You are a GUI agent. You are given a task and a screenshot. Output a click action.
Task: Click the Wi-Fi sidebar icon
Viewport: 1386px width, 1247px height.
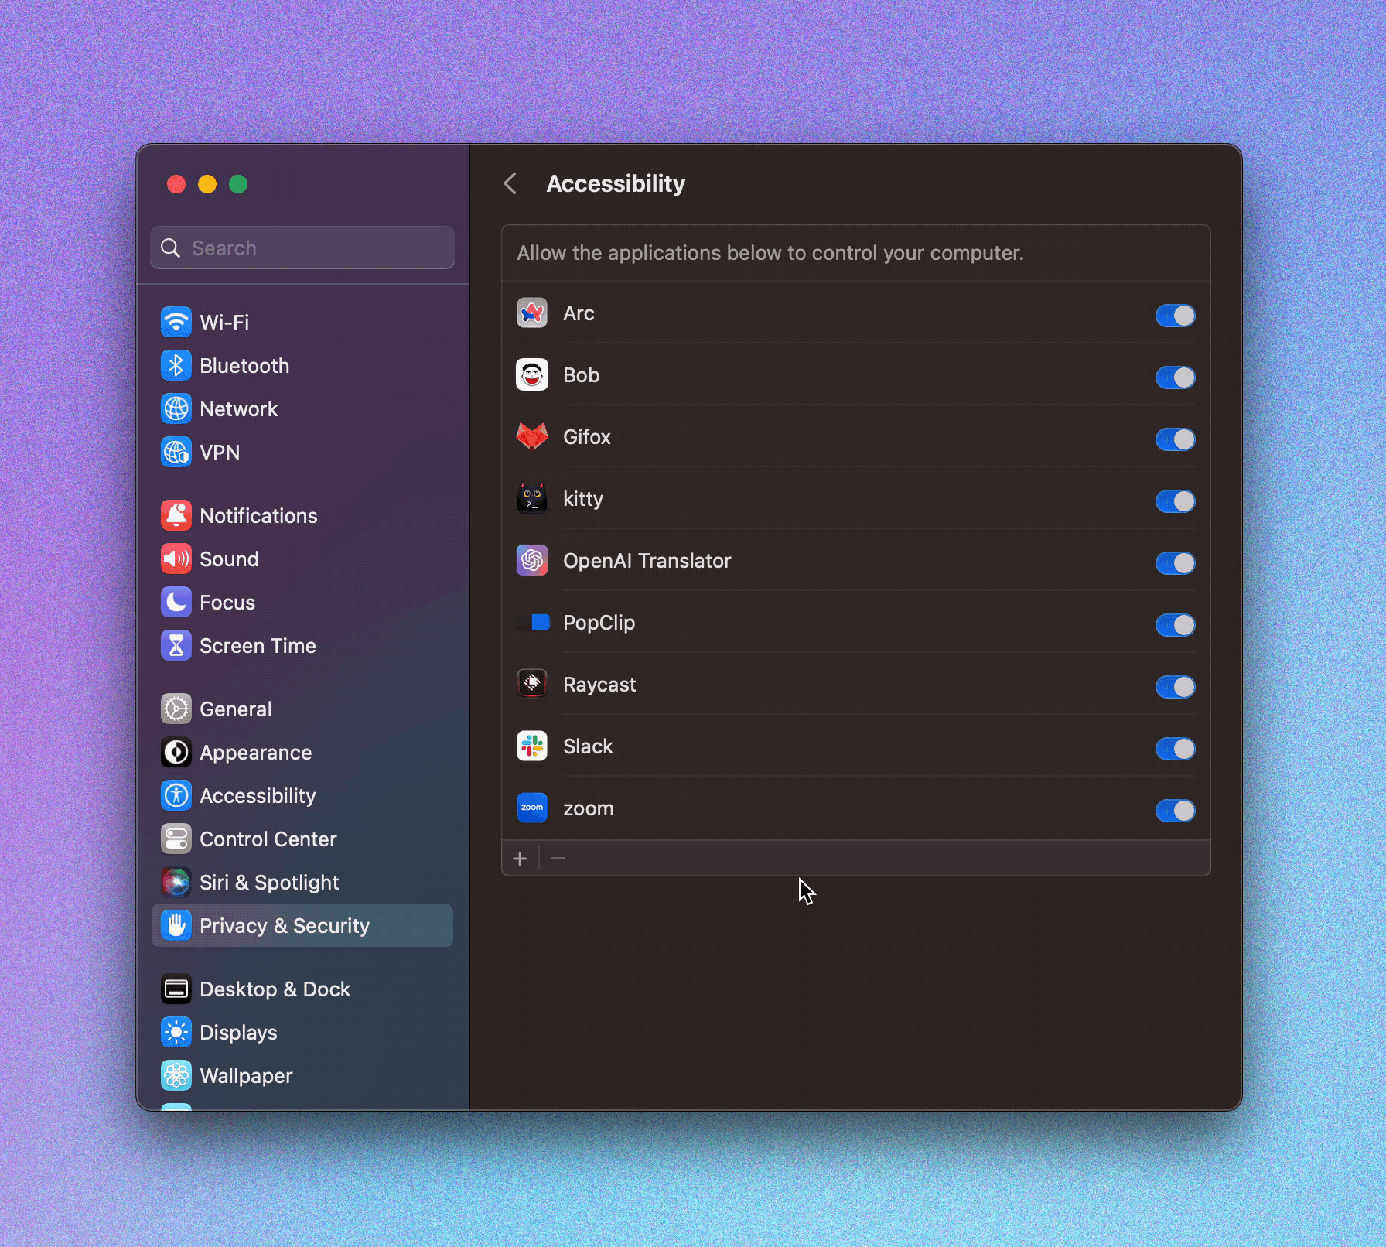click(x=176, y=322)
